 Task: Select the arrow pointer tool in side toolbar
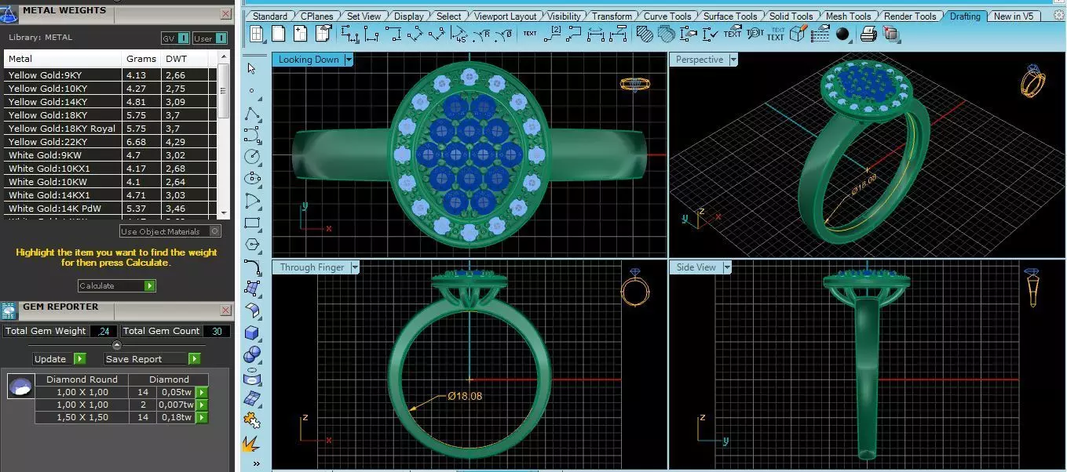pos(252,68)
